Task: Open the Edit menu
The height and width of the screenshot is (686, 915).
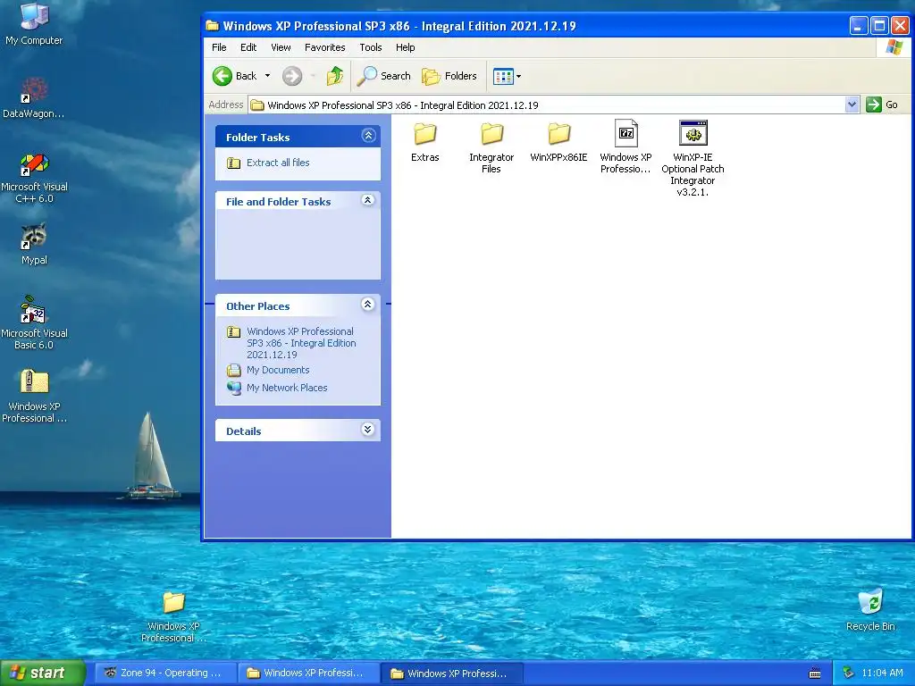Action: [248, 47]
